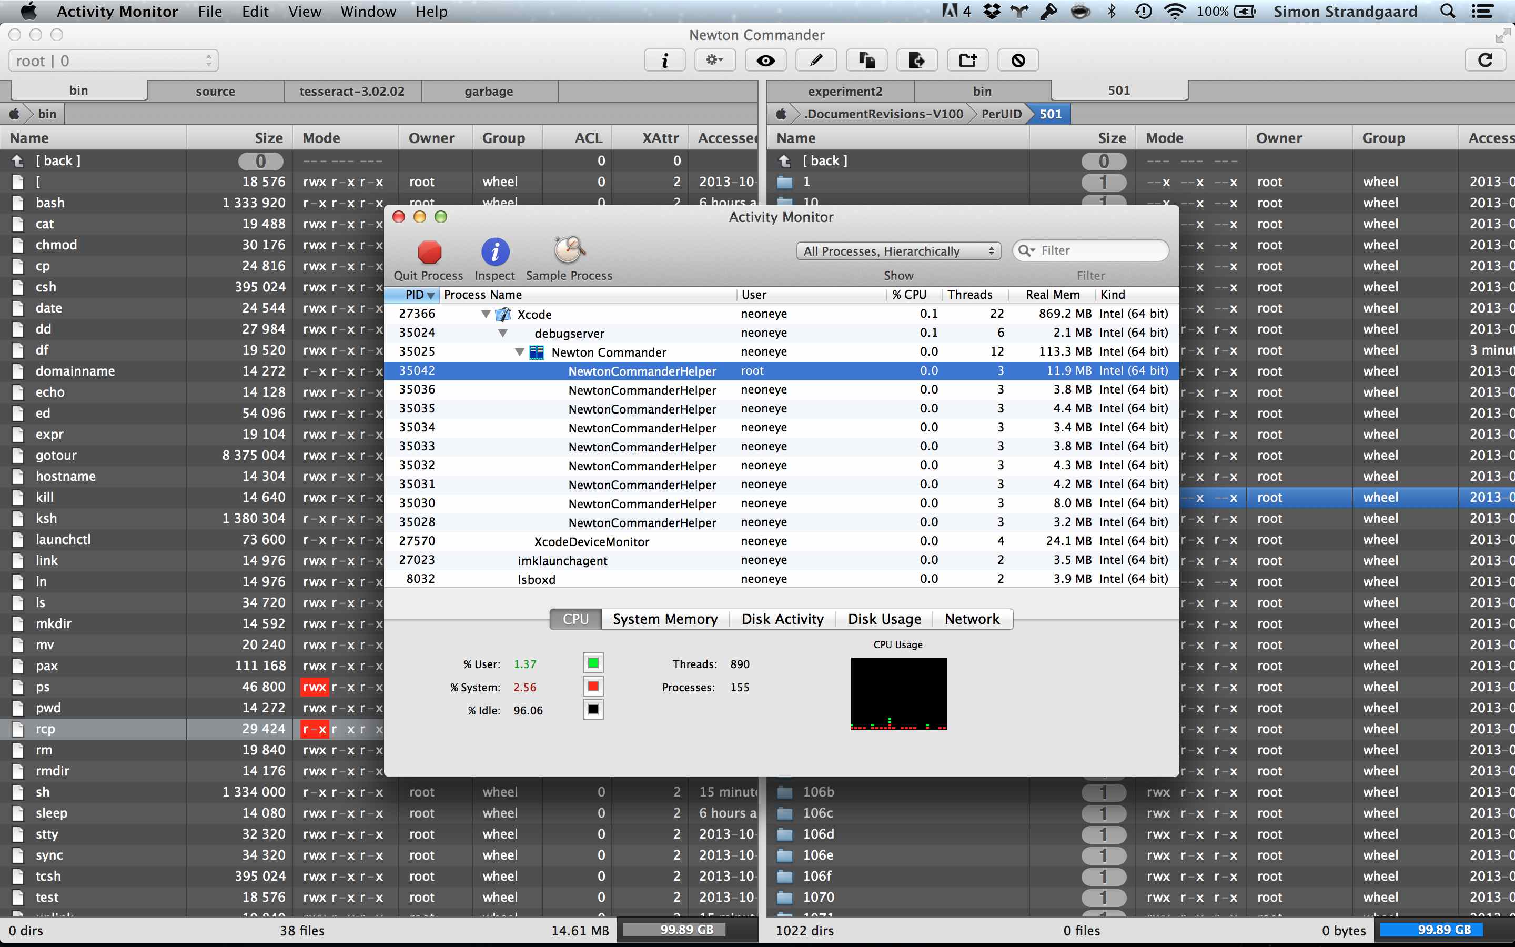The height and width of the screenshot is (947, 1515).
Task: Collapse the debugserver disclosure triangle
Action: (x=503, y=333)
